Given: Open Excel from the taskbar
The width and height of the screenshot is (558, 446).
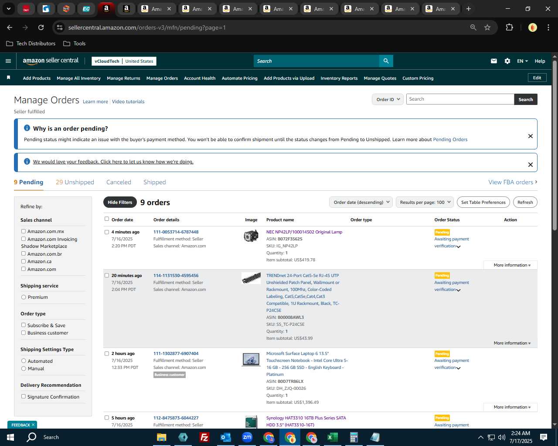Looking at the screenshot, I should pos(333,437).
